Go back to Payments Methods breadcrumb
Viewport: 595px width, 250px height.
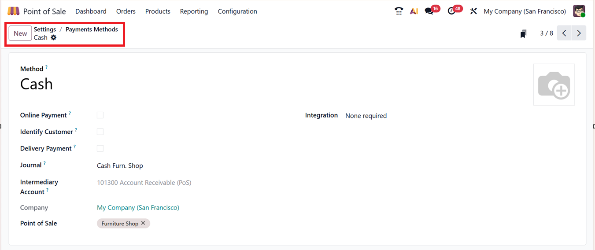tap(92, 29)
